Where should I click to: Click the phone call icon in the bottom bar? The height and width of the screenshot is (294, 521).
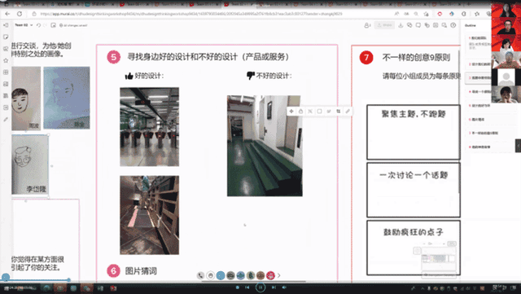click(x=200, y=275)
